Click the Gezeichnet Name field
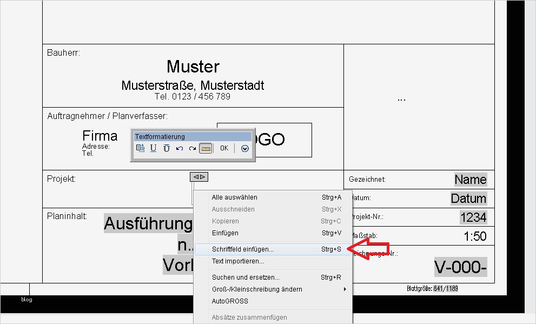The height and width of the screenshot is (324, 536). tap(469, 179)
